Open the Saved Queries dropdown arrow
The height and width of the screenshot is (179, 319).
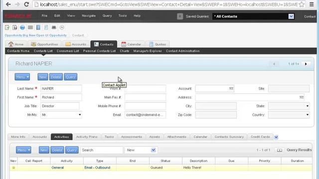291,16
